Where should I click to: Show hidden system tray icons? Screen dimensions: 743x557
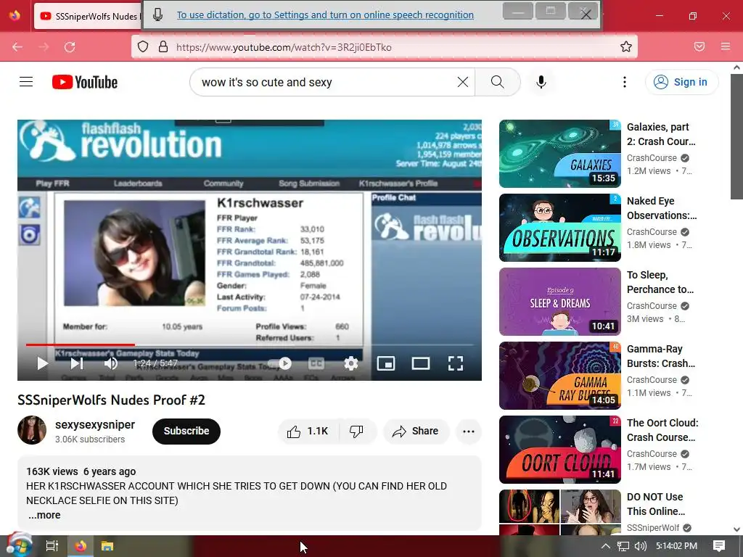(x=605, y=546)
